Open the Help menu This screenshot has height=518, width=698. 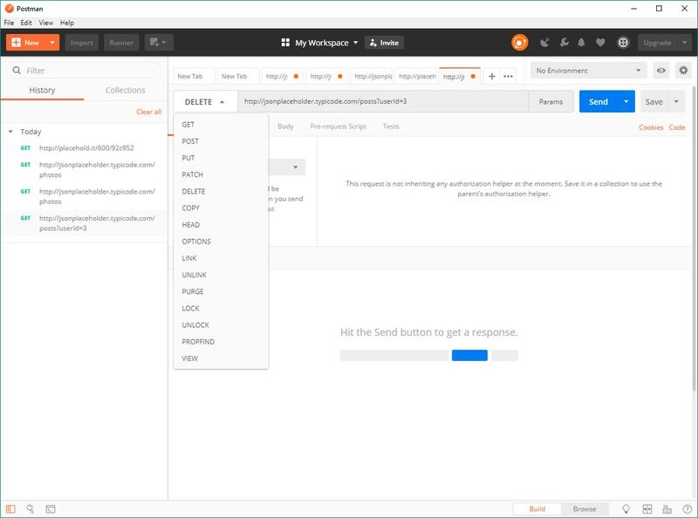coord(67,23)
